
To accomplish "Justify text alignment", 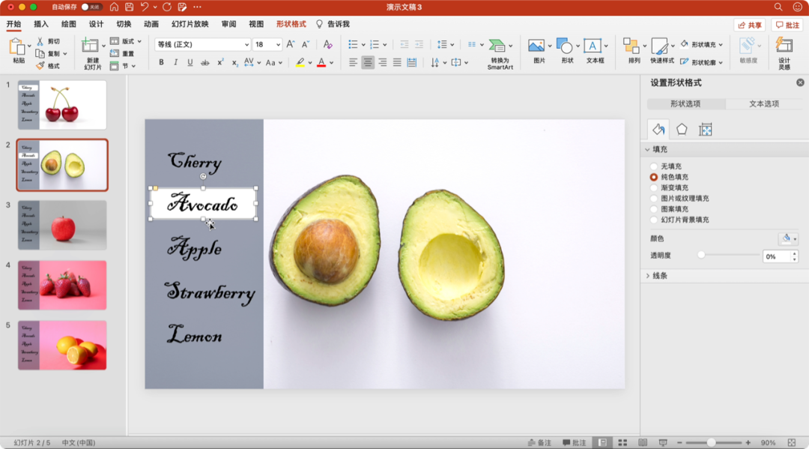I will [397, 62].
